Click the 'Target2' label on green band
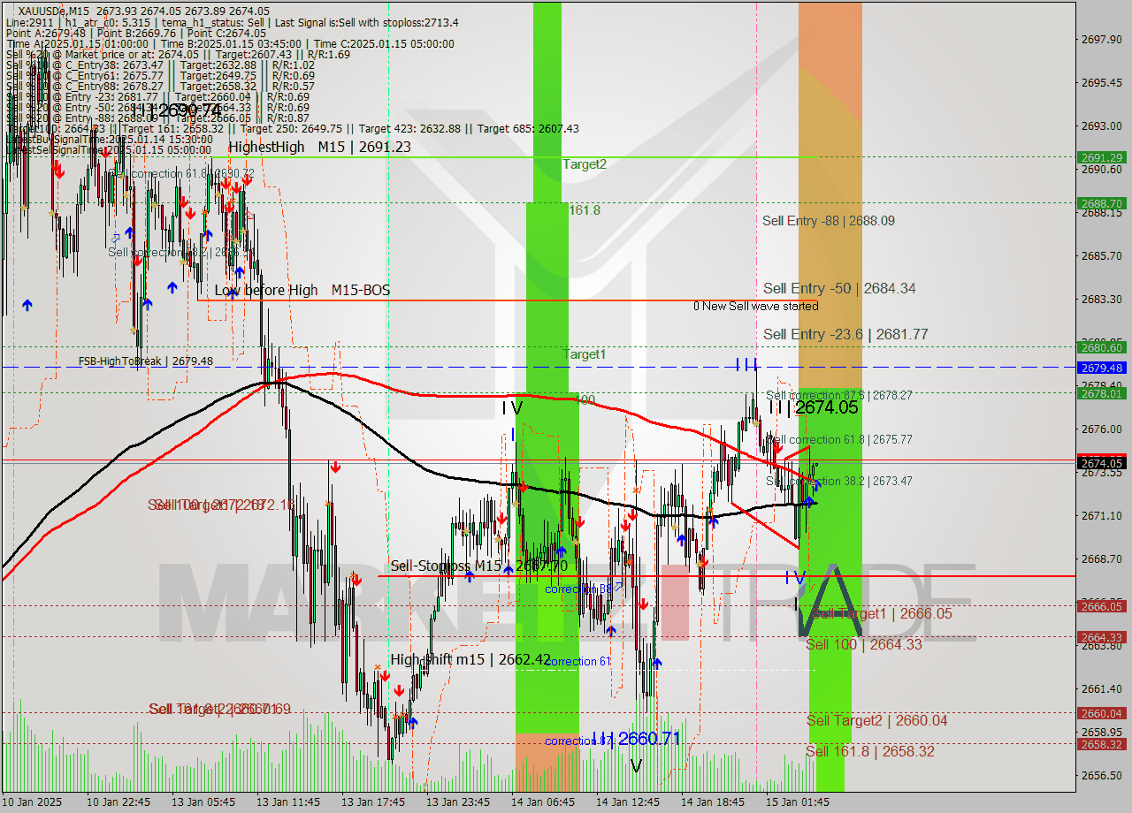Image resolution: width=1132 pixels, height=813 pixels. point(585,164)
